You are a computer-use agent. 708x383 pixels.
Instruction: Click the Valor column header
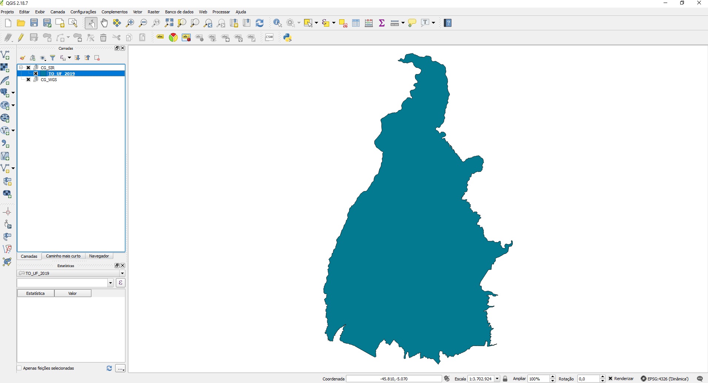[x=73, y=293]
